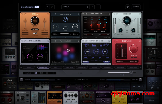The height and width of the screenshot is (104, 162).
Task: Remove the Deharsher module
Action: tap(22, 41)
